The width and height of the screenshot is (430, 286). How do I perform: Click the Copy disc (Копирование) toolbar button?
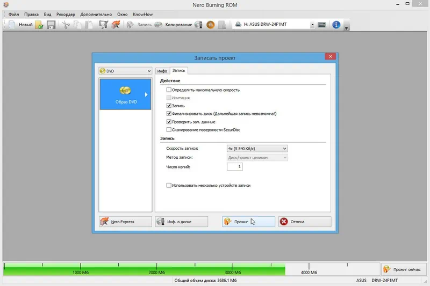tap(173, 25)
